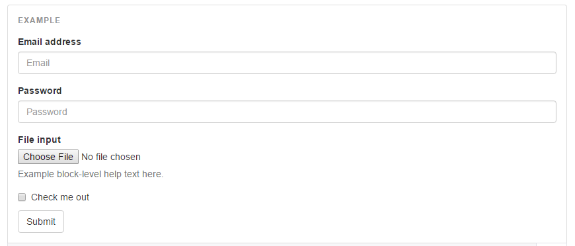
Task: Click the 'Password' bold field label
Action: click(x=40, y=91)
